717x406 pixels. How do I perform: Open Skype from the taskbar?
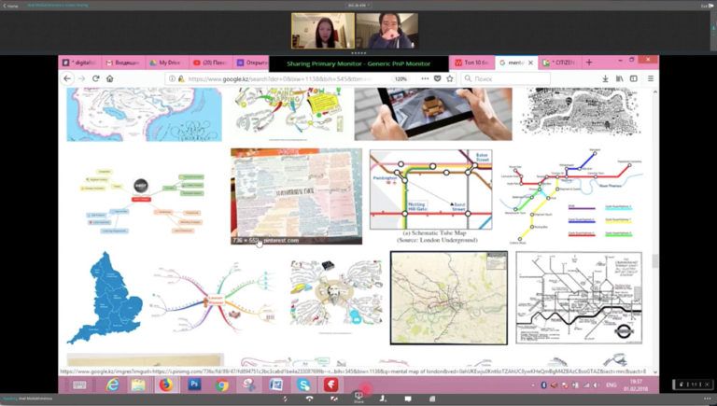tap(304, 385)
